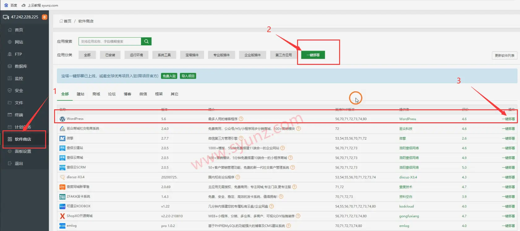Click the 芸众科技 provider link

tap(406, 129)
